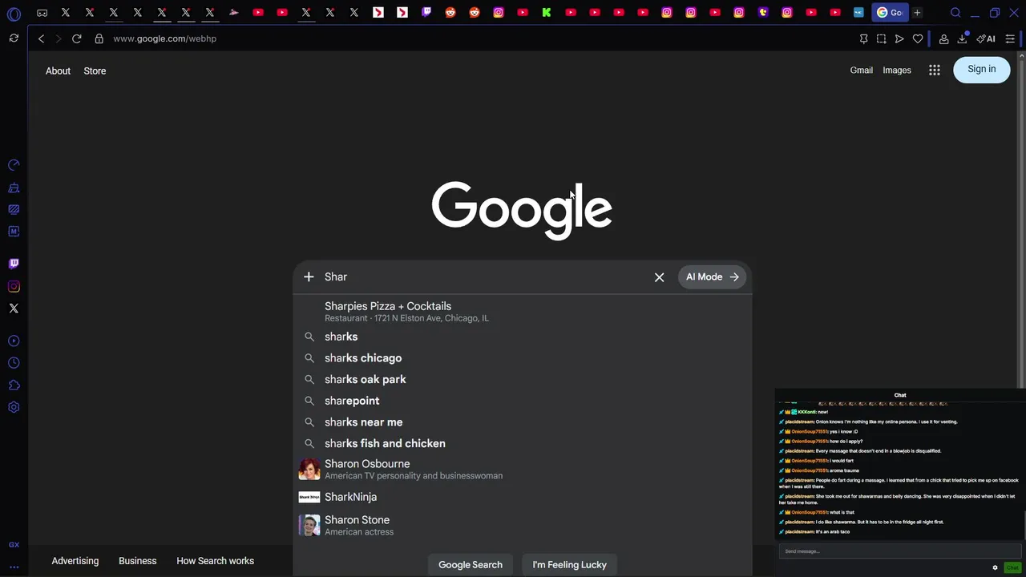
Task: Open the AI assistant in the toolbar
Action: tap(986, 38)
